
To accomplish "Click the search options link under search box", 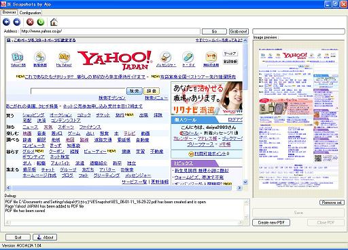I will 112,98.
